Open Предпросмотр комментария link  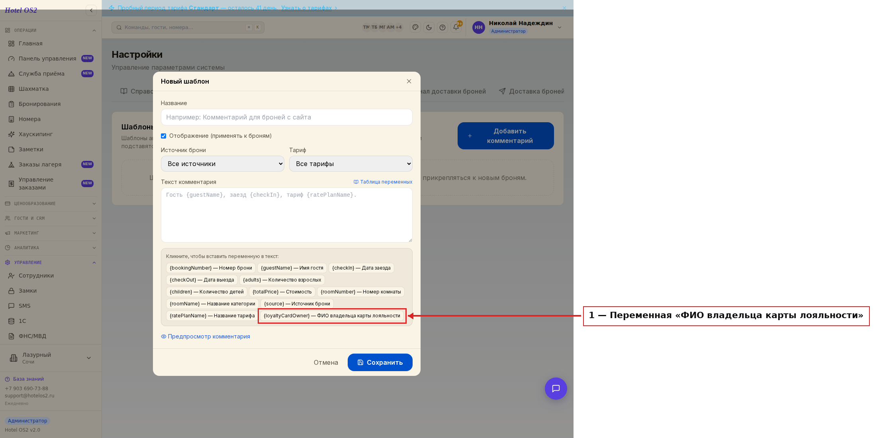(x=206, y=336)
